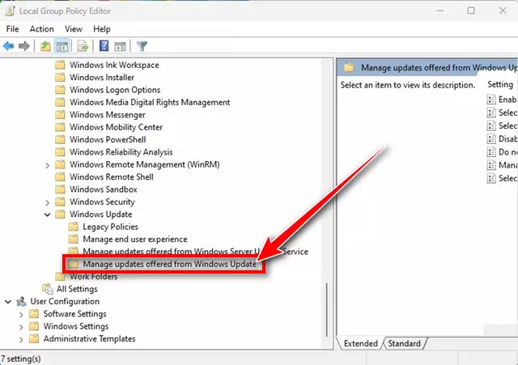Minimize the Local Group Policy Editor window
Screen dimensions: 518x365
439,11
